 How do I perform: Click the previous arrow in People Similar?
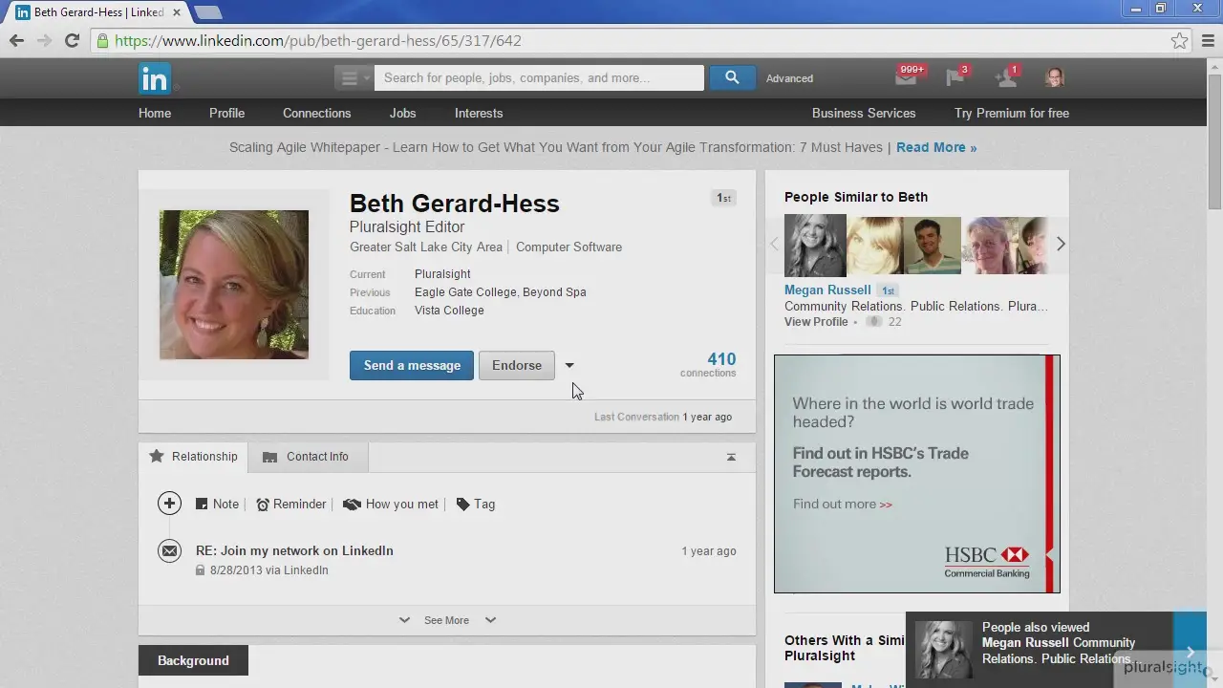point(774,245)
